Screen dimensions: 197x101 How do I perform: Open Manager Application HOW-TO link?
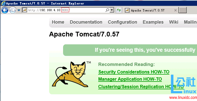point(130,79)
